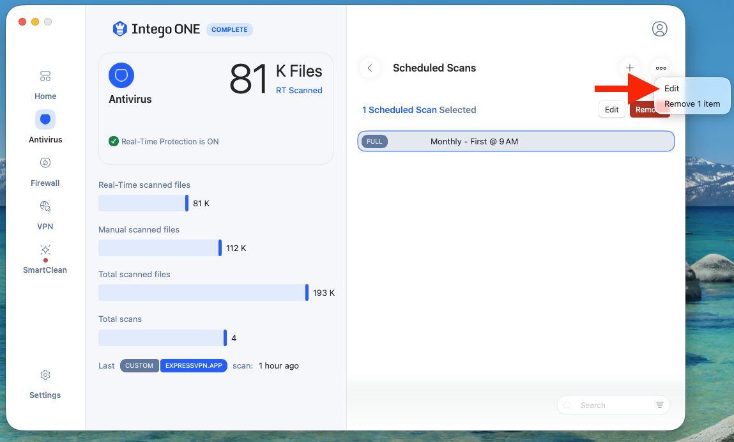This screenshot has height=442, width=734.
Task: Add a new scheduled scan with plus
Action: 630,68
